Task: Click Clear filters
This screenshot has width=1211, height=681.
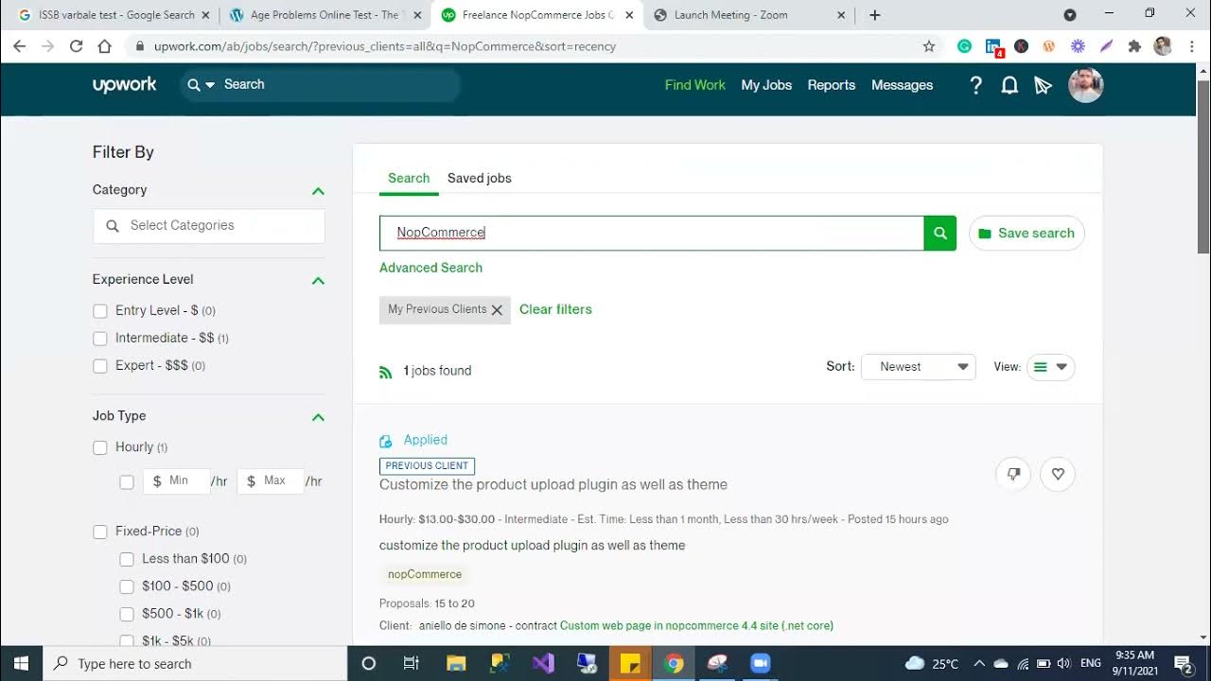Action: click(x=555, y=309)
